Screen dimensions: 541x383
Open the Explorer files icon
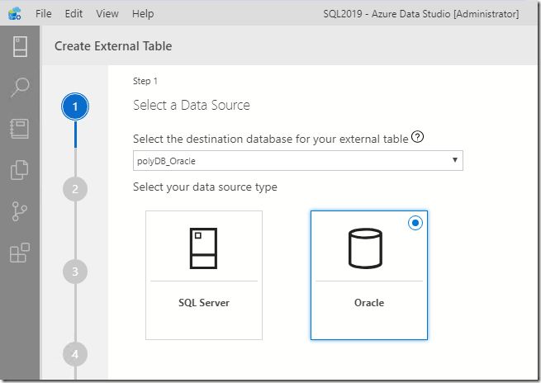click(19, 170)
